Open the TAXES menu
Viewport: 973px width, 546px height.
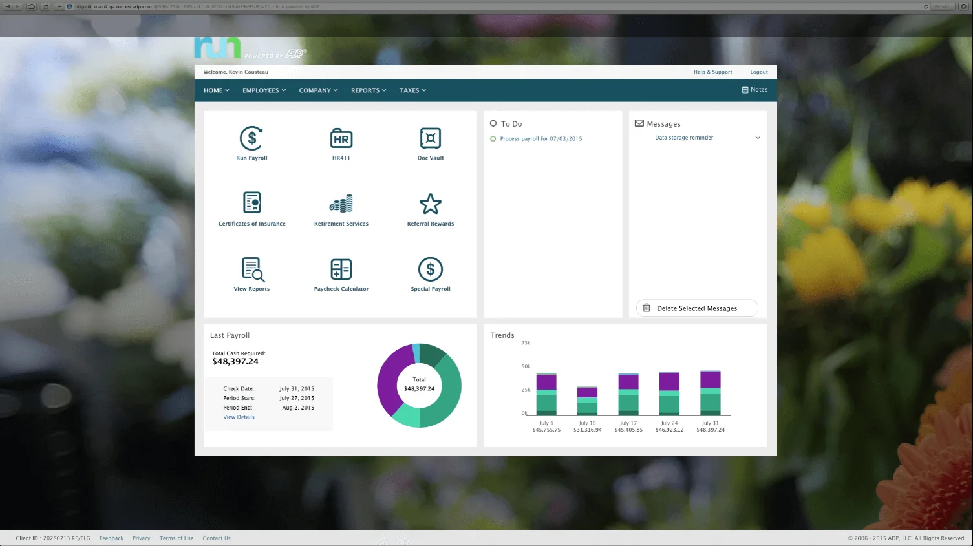click(x=412, y=90)
